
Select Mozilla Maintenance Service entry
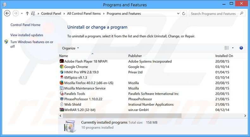[x=85, y=88]
